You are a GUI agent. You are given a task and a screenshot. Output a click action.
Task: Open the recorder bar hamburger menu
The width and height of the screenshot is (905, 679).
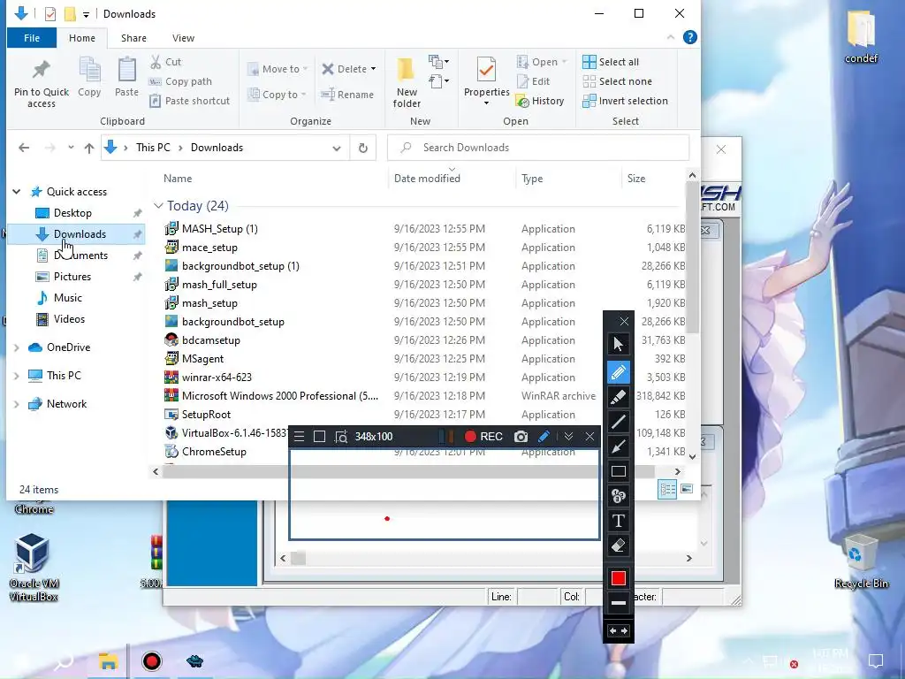299,437
